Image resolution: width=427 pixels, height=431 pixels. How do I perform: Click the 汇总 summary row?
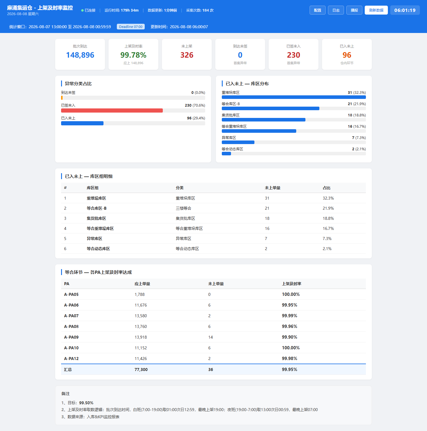213,370
